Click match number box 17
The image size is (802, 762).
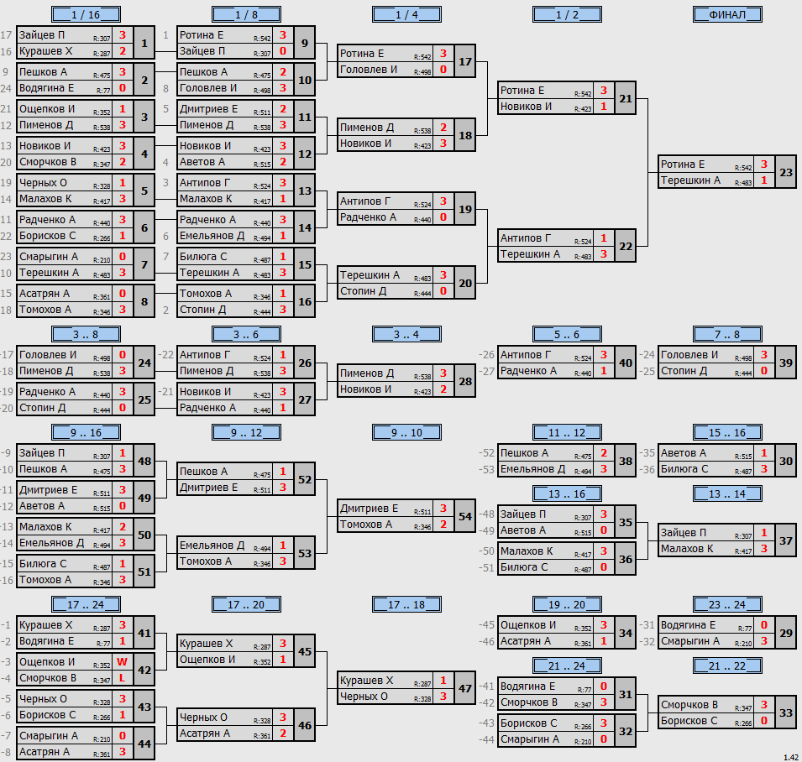465,61
